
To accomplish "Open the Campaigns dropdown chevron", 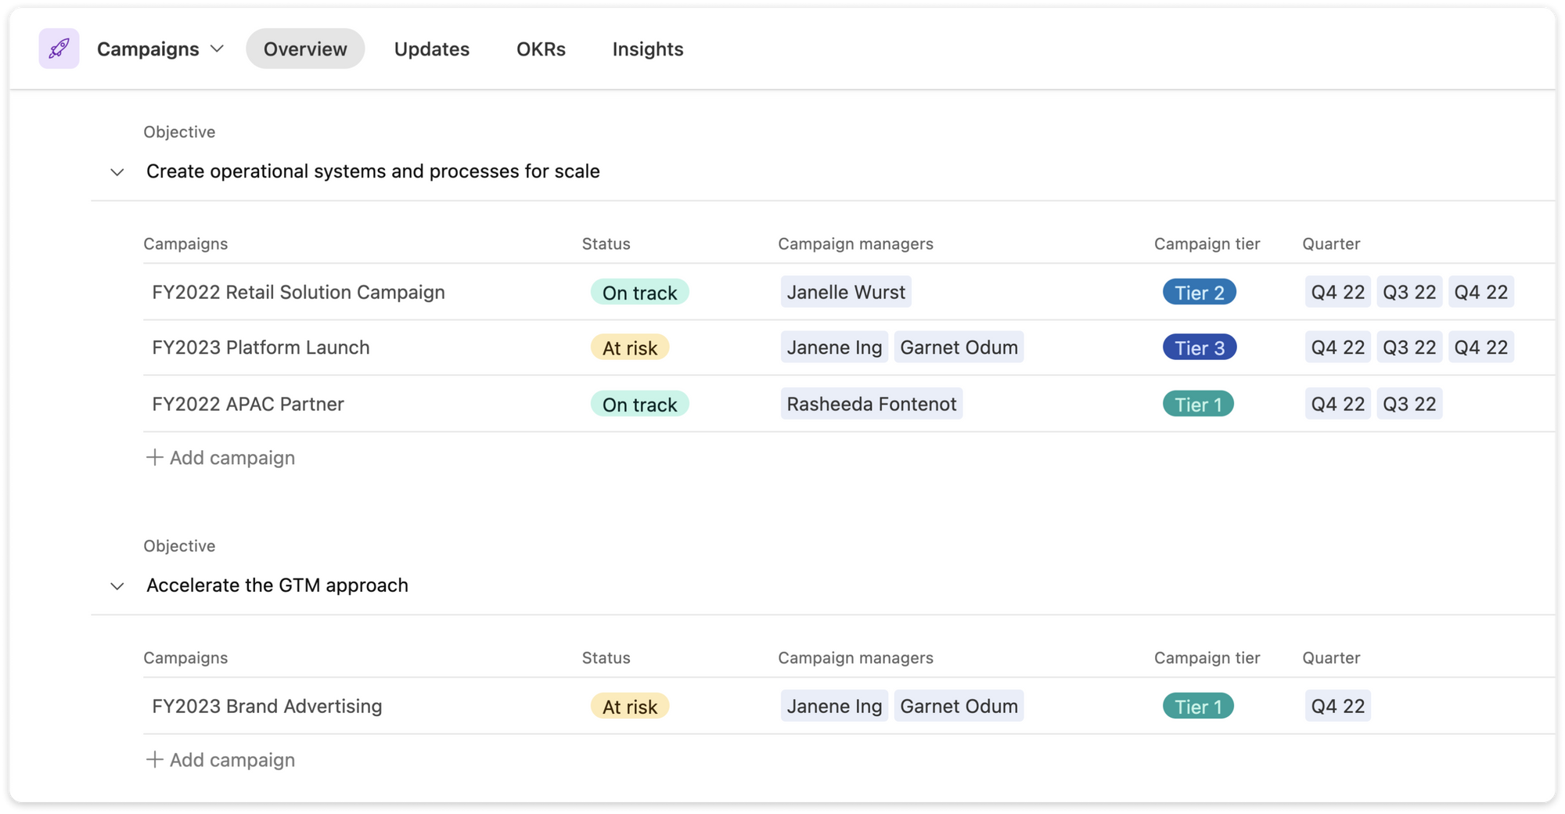I will point(218,49).
